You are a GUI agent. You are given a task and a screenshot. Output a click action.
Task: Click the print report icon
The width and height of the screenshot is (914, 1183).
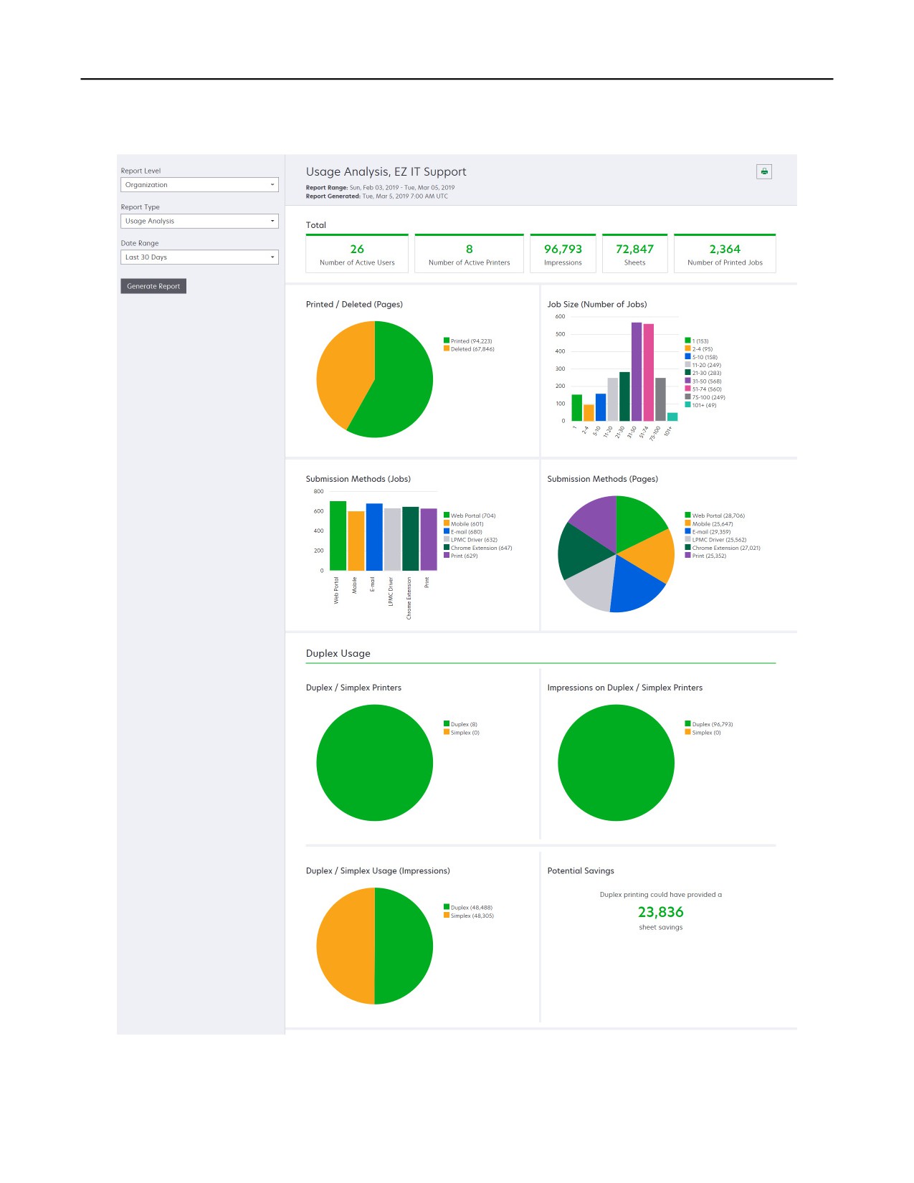coord(764,171)
